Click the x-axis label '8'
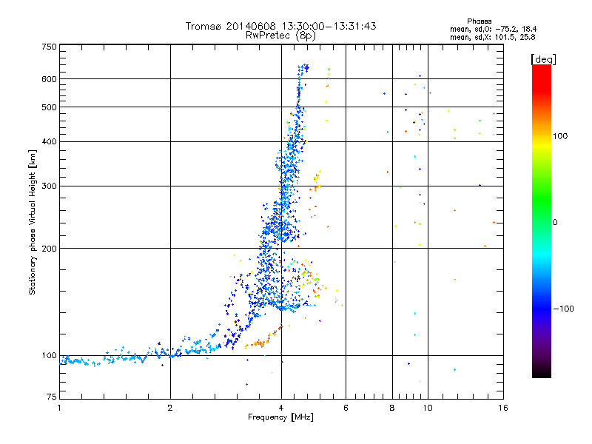The image size is (592, 444). [392, 408]
